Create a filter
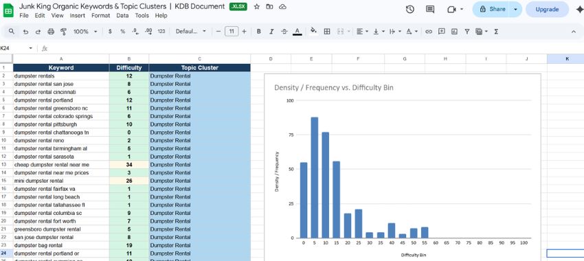 [467, 32]
